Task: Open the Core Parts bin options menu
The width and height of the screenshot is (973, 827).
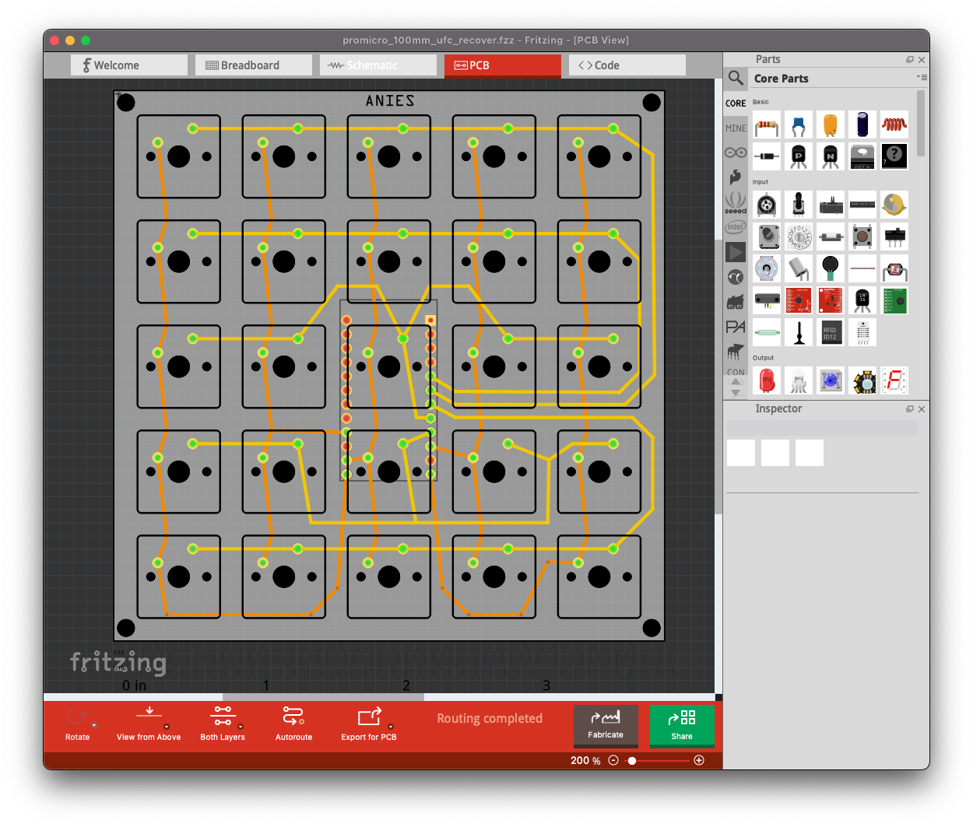Action: [x=922, y=78]
